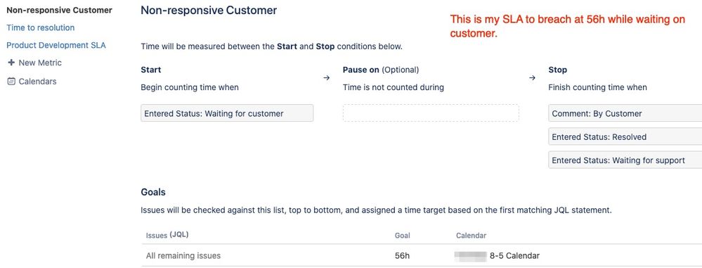The width and height of the screenshot is (702, 268).
Task: Select the Entered Status: Waiting for support condition
Action: pos(625,160)
